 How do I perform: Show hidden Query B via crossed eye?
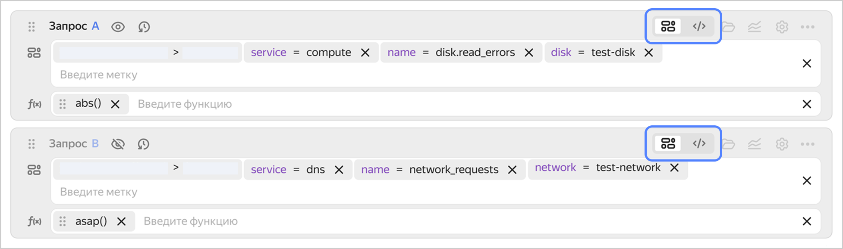[x=118, y=144]
